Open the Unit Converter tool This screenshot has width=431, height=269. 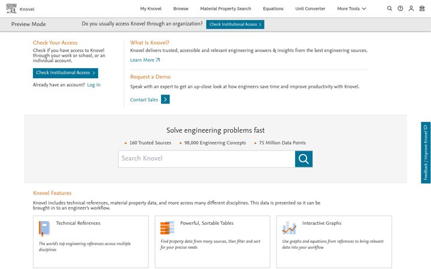click(310, 9)
